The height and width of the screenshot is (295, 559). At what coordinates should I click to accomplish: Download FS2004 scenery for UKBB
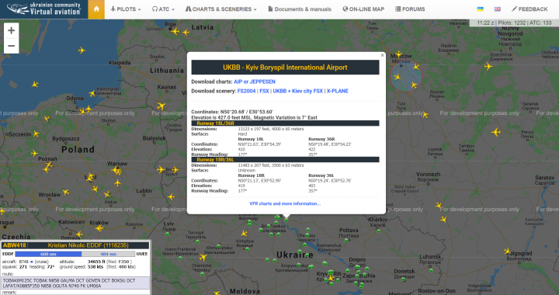point(246,91)
